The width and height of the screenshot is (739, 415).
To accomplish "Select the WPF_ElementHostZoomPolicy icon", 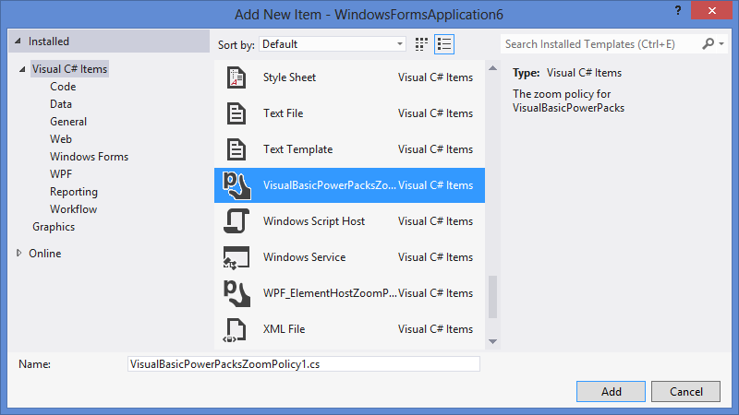I will click(x=236, y=293).
